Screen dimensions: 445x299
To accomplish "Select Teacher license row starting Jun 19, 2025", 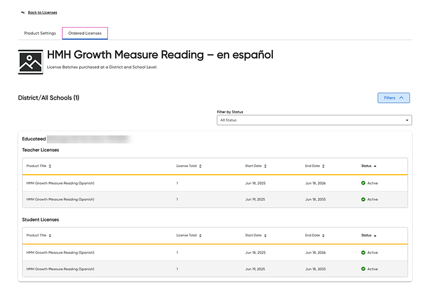I will [x=215, y=199].
